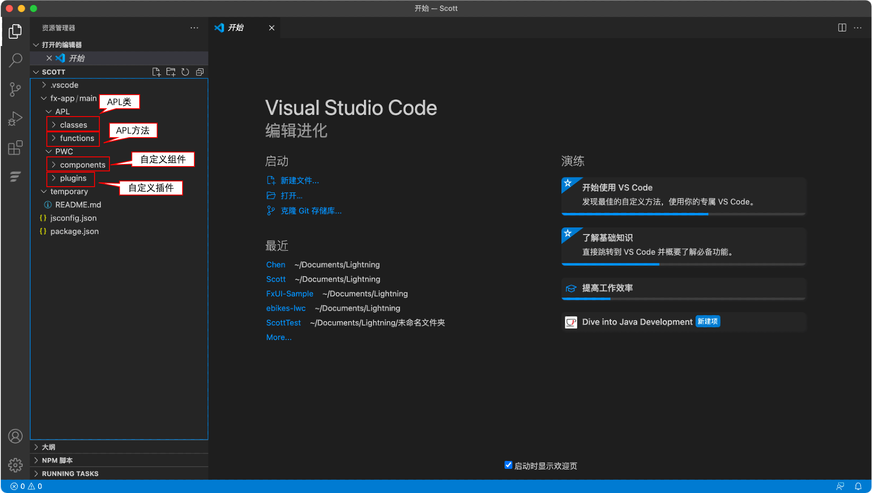
Task: Split the editor to the right
Action: (842, 28)
